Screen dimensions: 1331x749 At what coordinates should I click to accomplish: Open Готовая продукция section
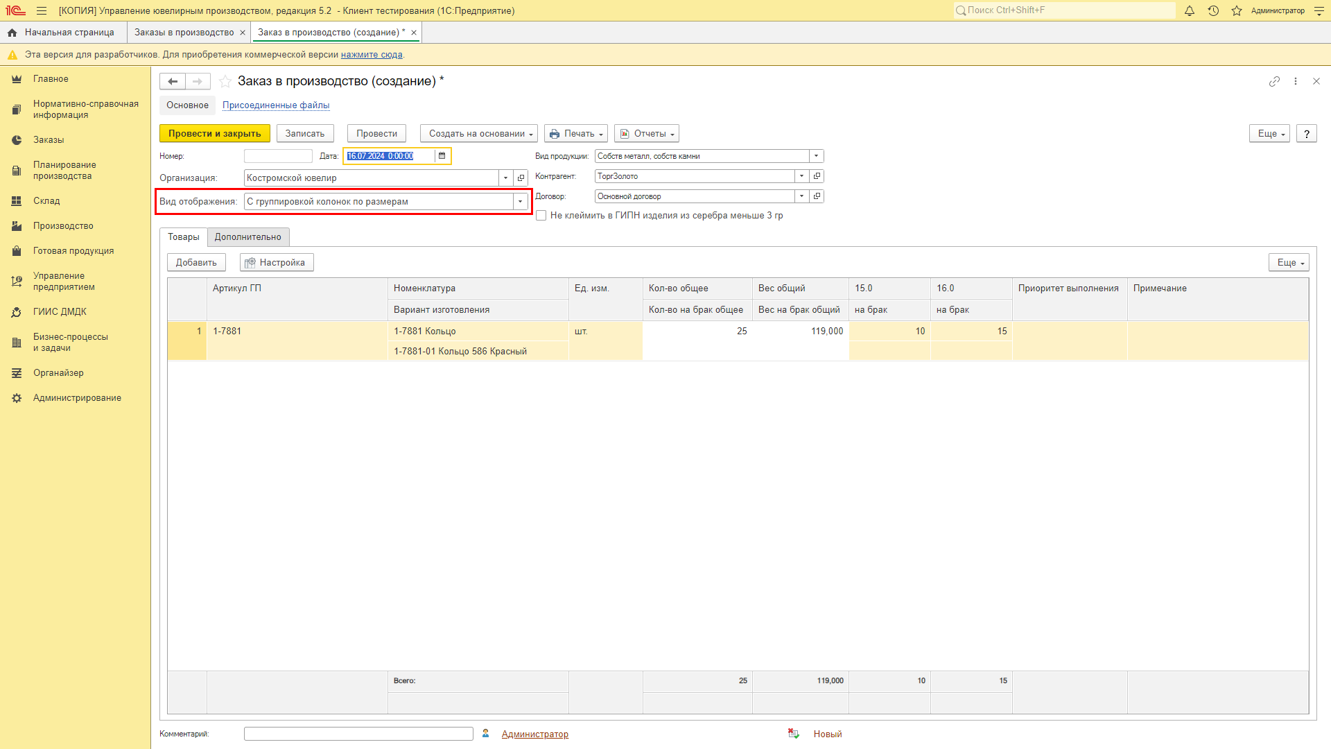(75, 251)
